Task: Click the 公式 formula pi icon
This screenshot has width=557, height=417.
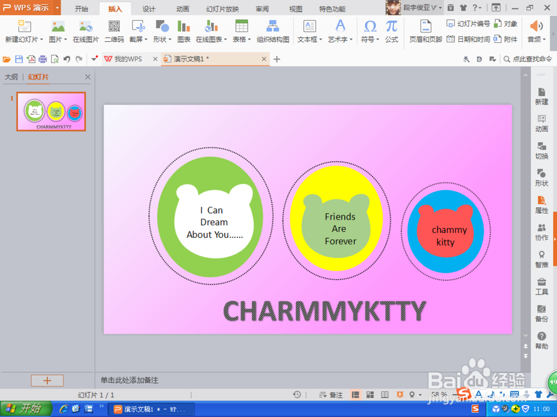Action: 392,26
